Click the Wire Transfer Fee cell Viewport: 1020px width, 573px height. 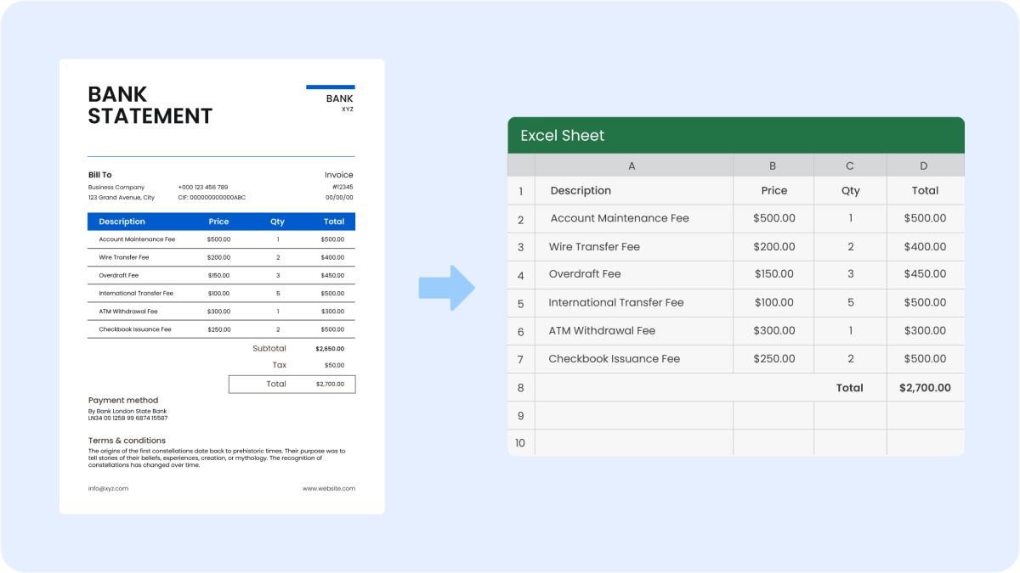(x=595, y=246)
